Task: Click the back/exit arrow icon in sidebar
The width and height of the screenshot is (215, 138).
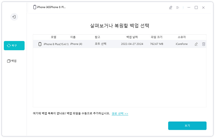Action: pyautogui.click(x=14, y=17)
